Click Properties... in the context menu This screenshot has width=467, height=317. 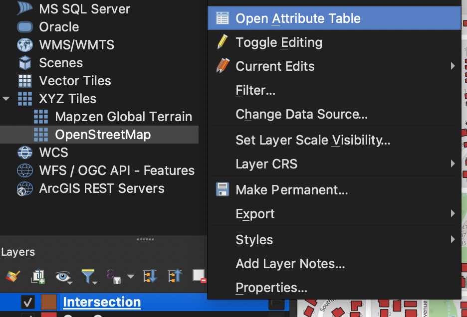(271, 288)
